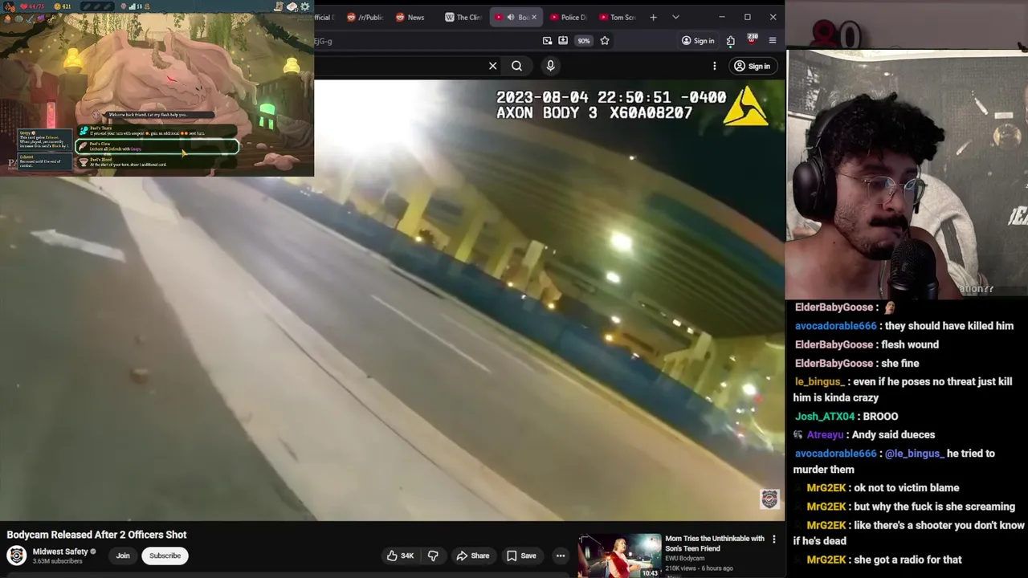This screenshot has width=1028, height=578.
Task: Click the floor 18 stairs indicator in game
Action: (x=134, y=6)
